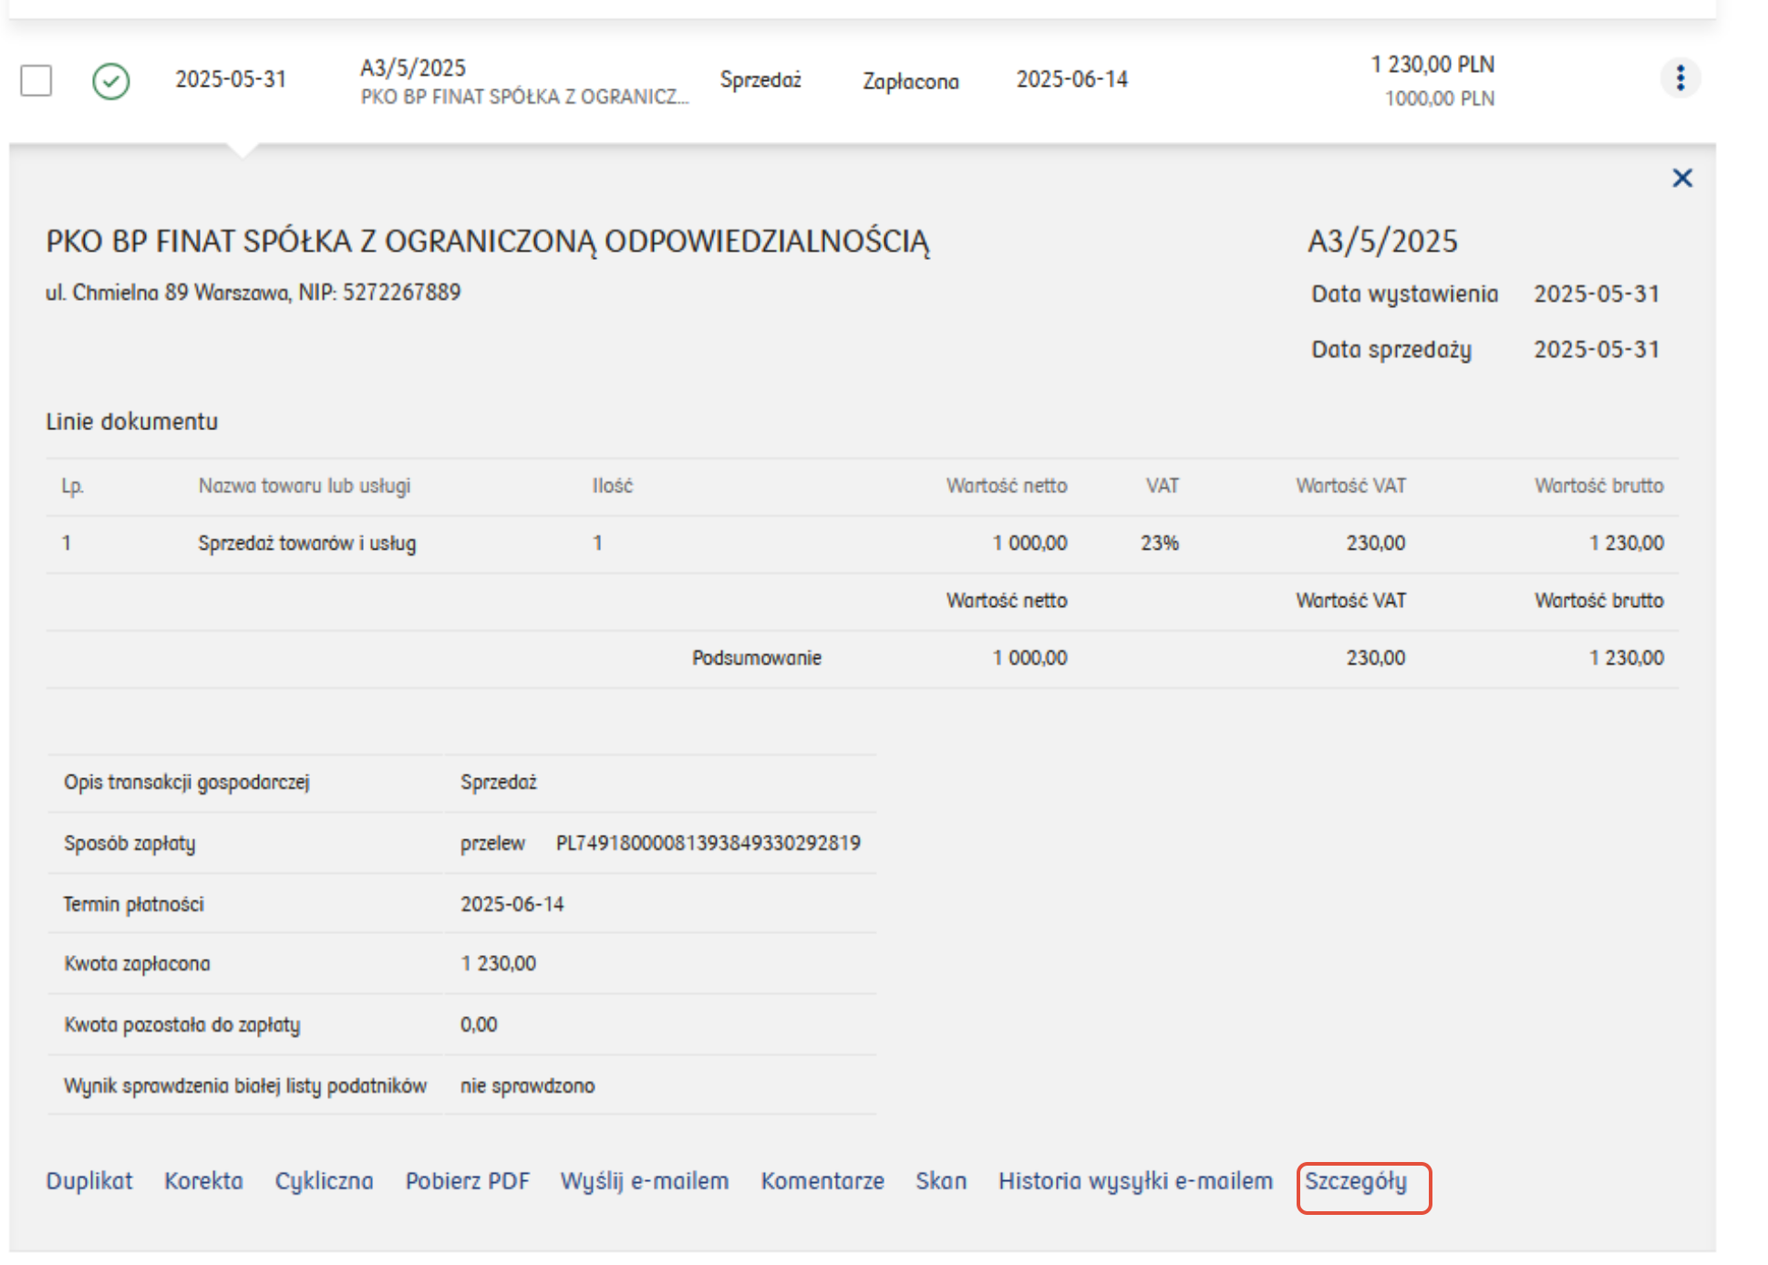Close the invoice details panel
1768x1265 pixels.
[1682, 178]
